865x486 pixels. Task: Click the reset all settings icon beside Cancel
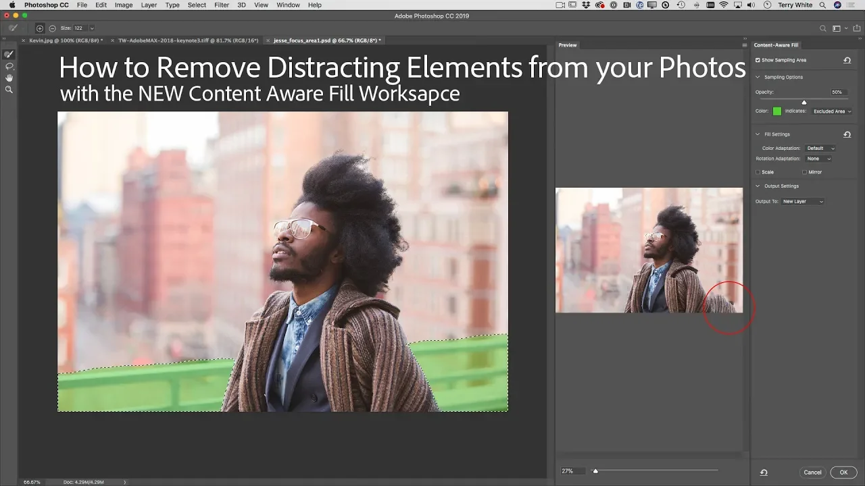point(764,473)
